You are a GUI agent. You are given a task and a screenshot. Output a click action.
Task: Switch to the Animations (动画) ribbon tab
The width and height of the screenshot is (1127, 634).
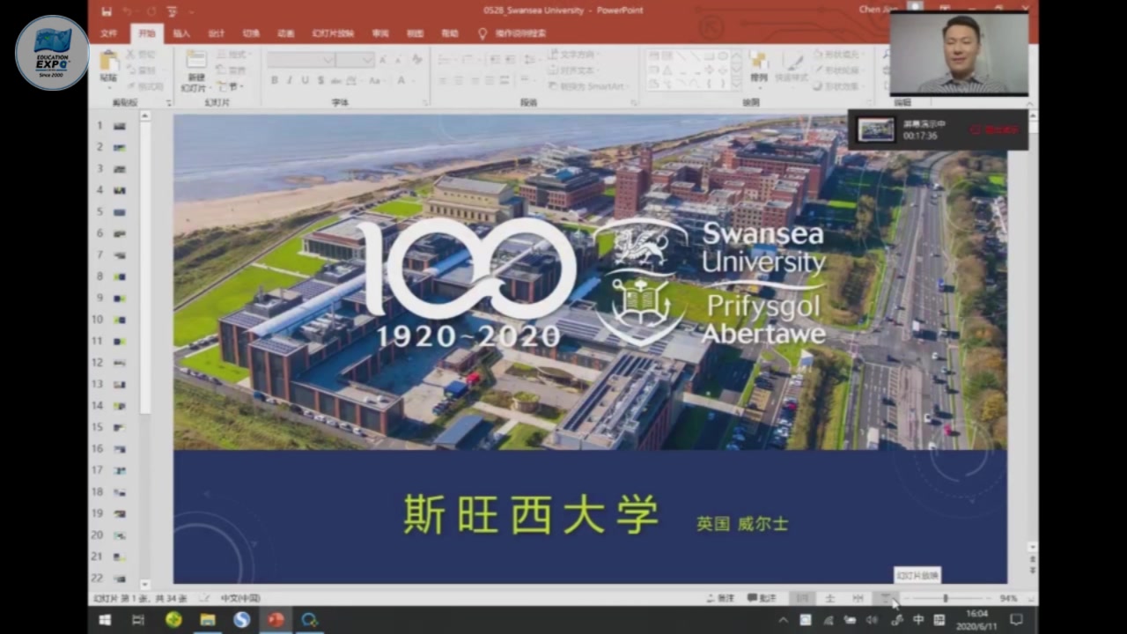pyautogui.click(x=286, y=33)
